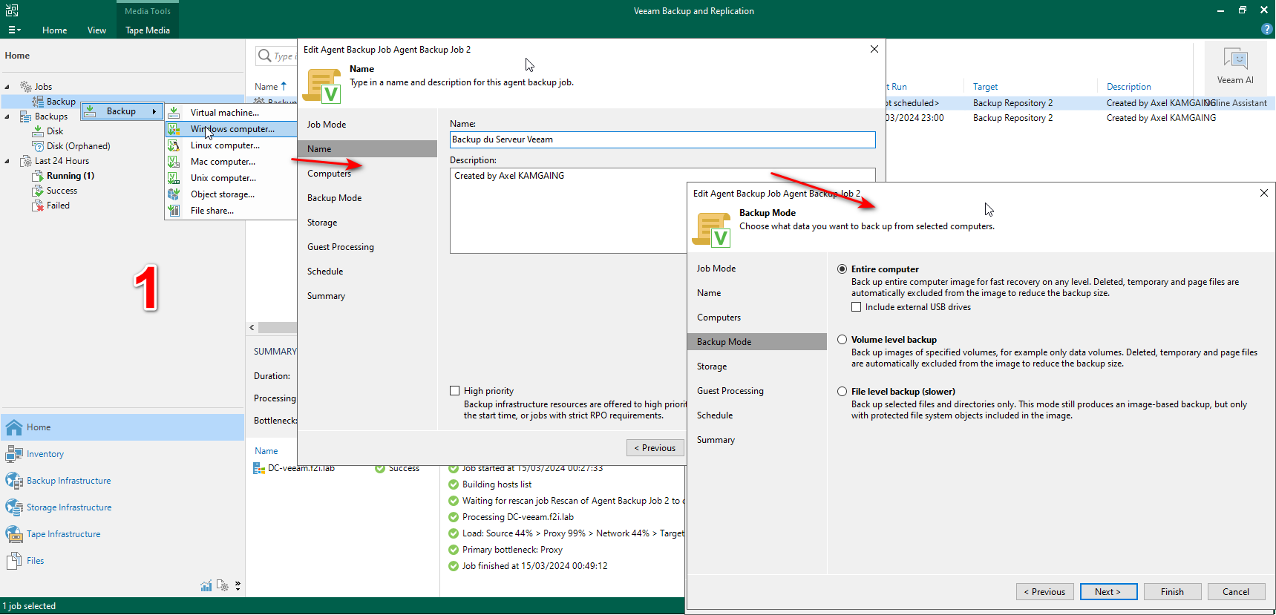Open the Home ribbon tab
Screen dimensions: 1276x615
[55, 30]
